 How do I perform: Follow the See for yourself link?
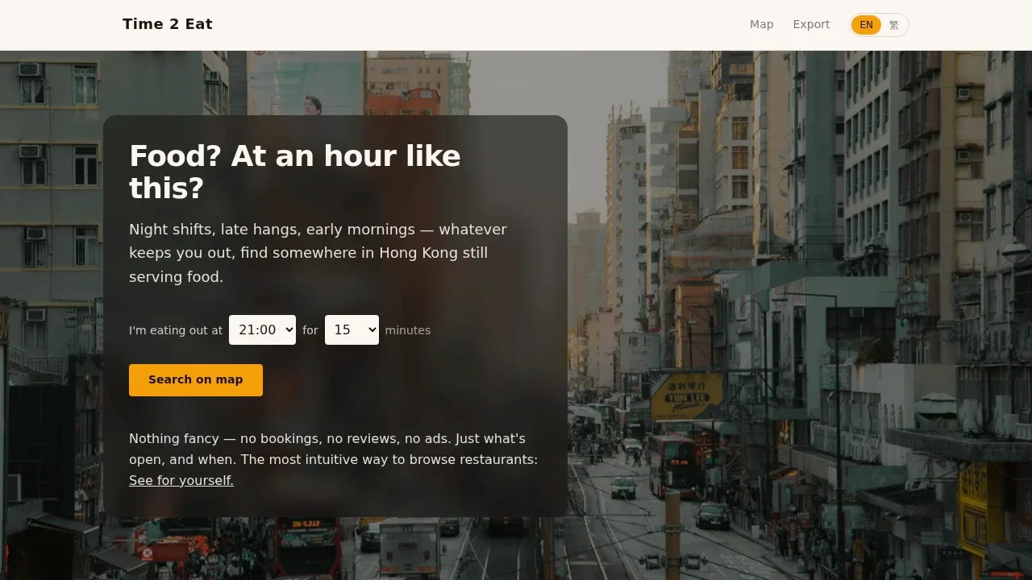pyautogui.click(x=181, y=481)
